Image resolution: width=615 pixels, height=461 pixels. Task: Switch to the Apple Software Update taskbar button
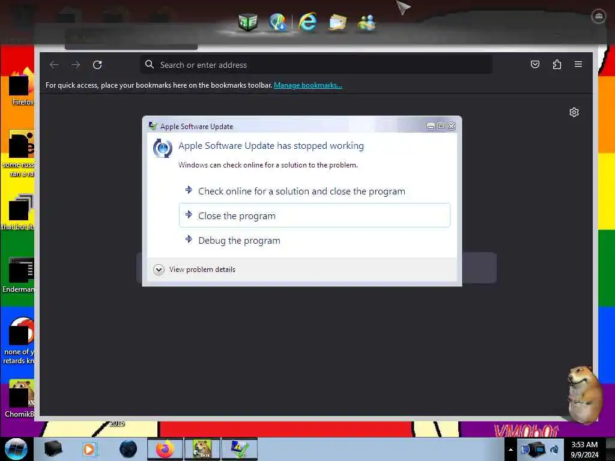click(x=240, y=449)
